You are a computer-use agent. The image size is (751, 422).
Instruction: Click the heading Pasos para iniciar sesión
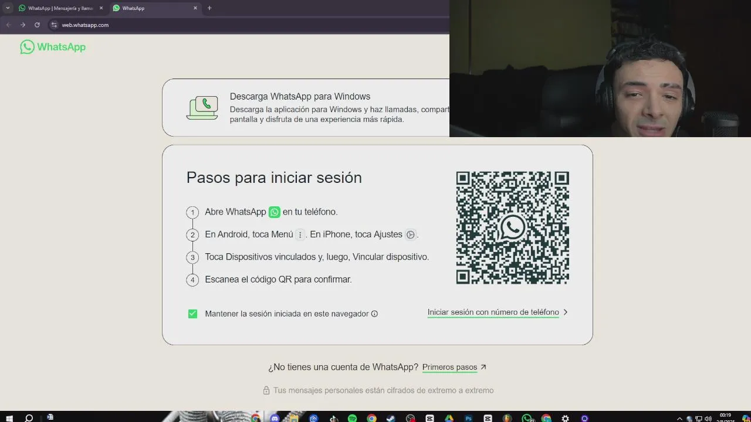pos(274,178)
